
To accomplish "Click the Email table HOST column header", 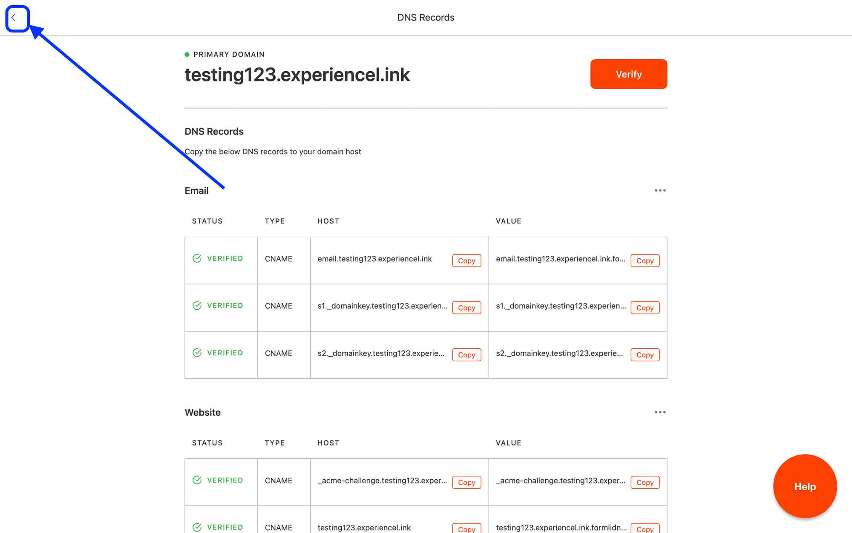I will [x=328, y=221].
